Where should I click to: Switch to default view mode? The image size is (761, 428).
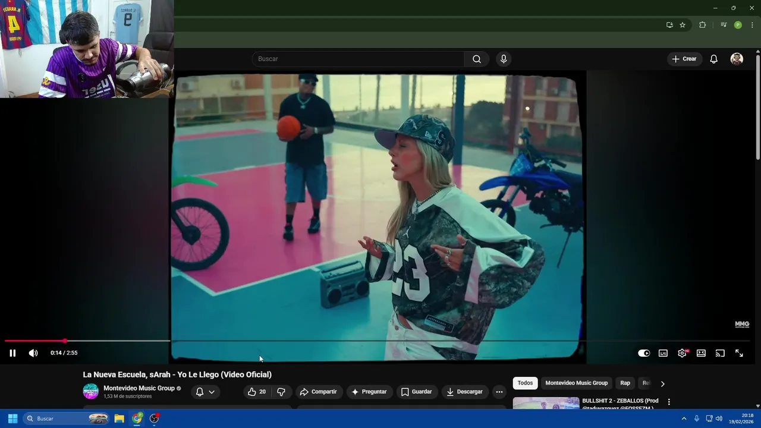701,353
